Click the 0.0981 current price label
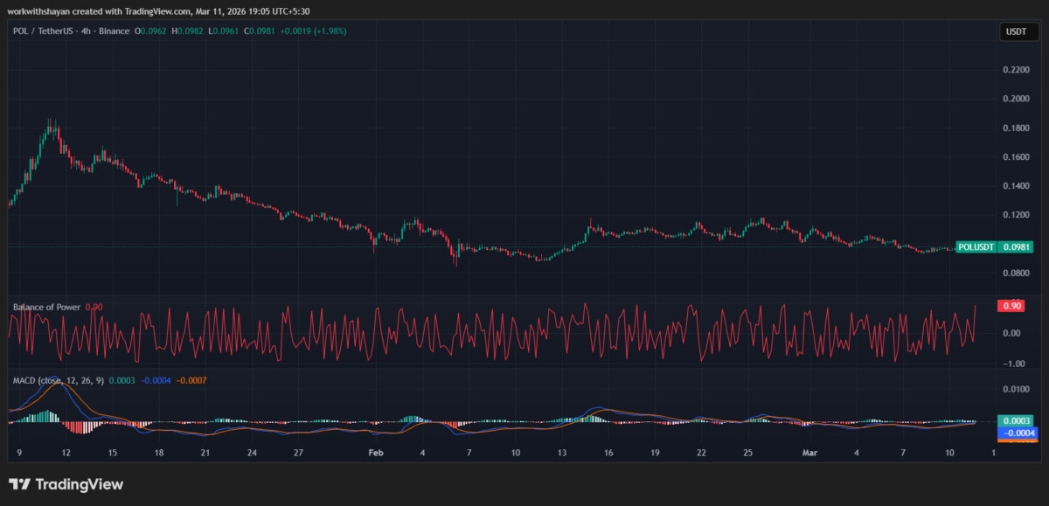This screenshot has height=506, width=1049. pos(1014,247)
